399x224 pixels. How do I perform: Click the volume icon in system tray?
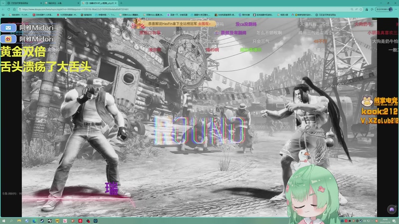click(365, 221)
